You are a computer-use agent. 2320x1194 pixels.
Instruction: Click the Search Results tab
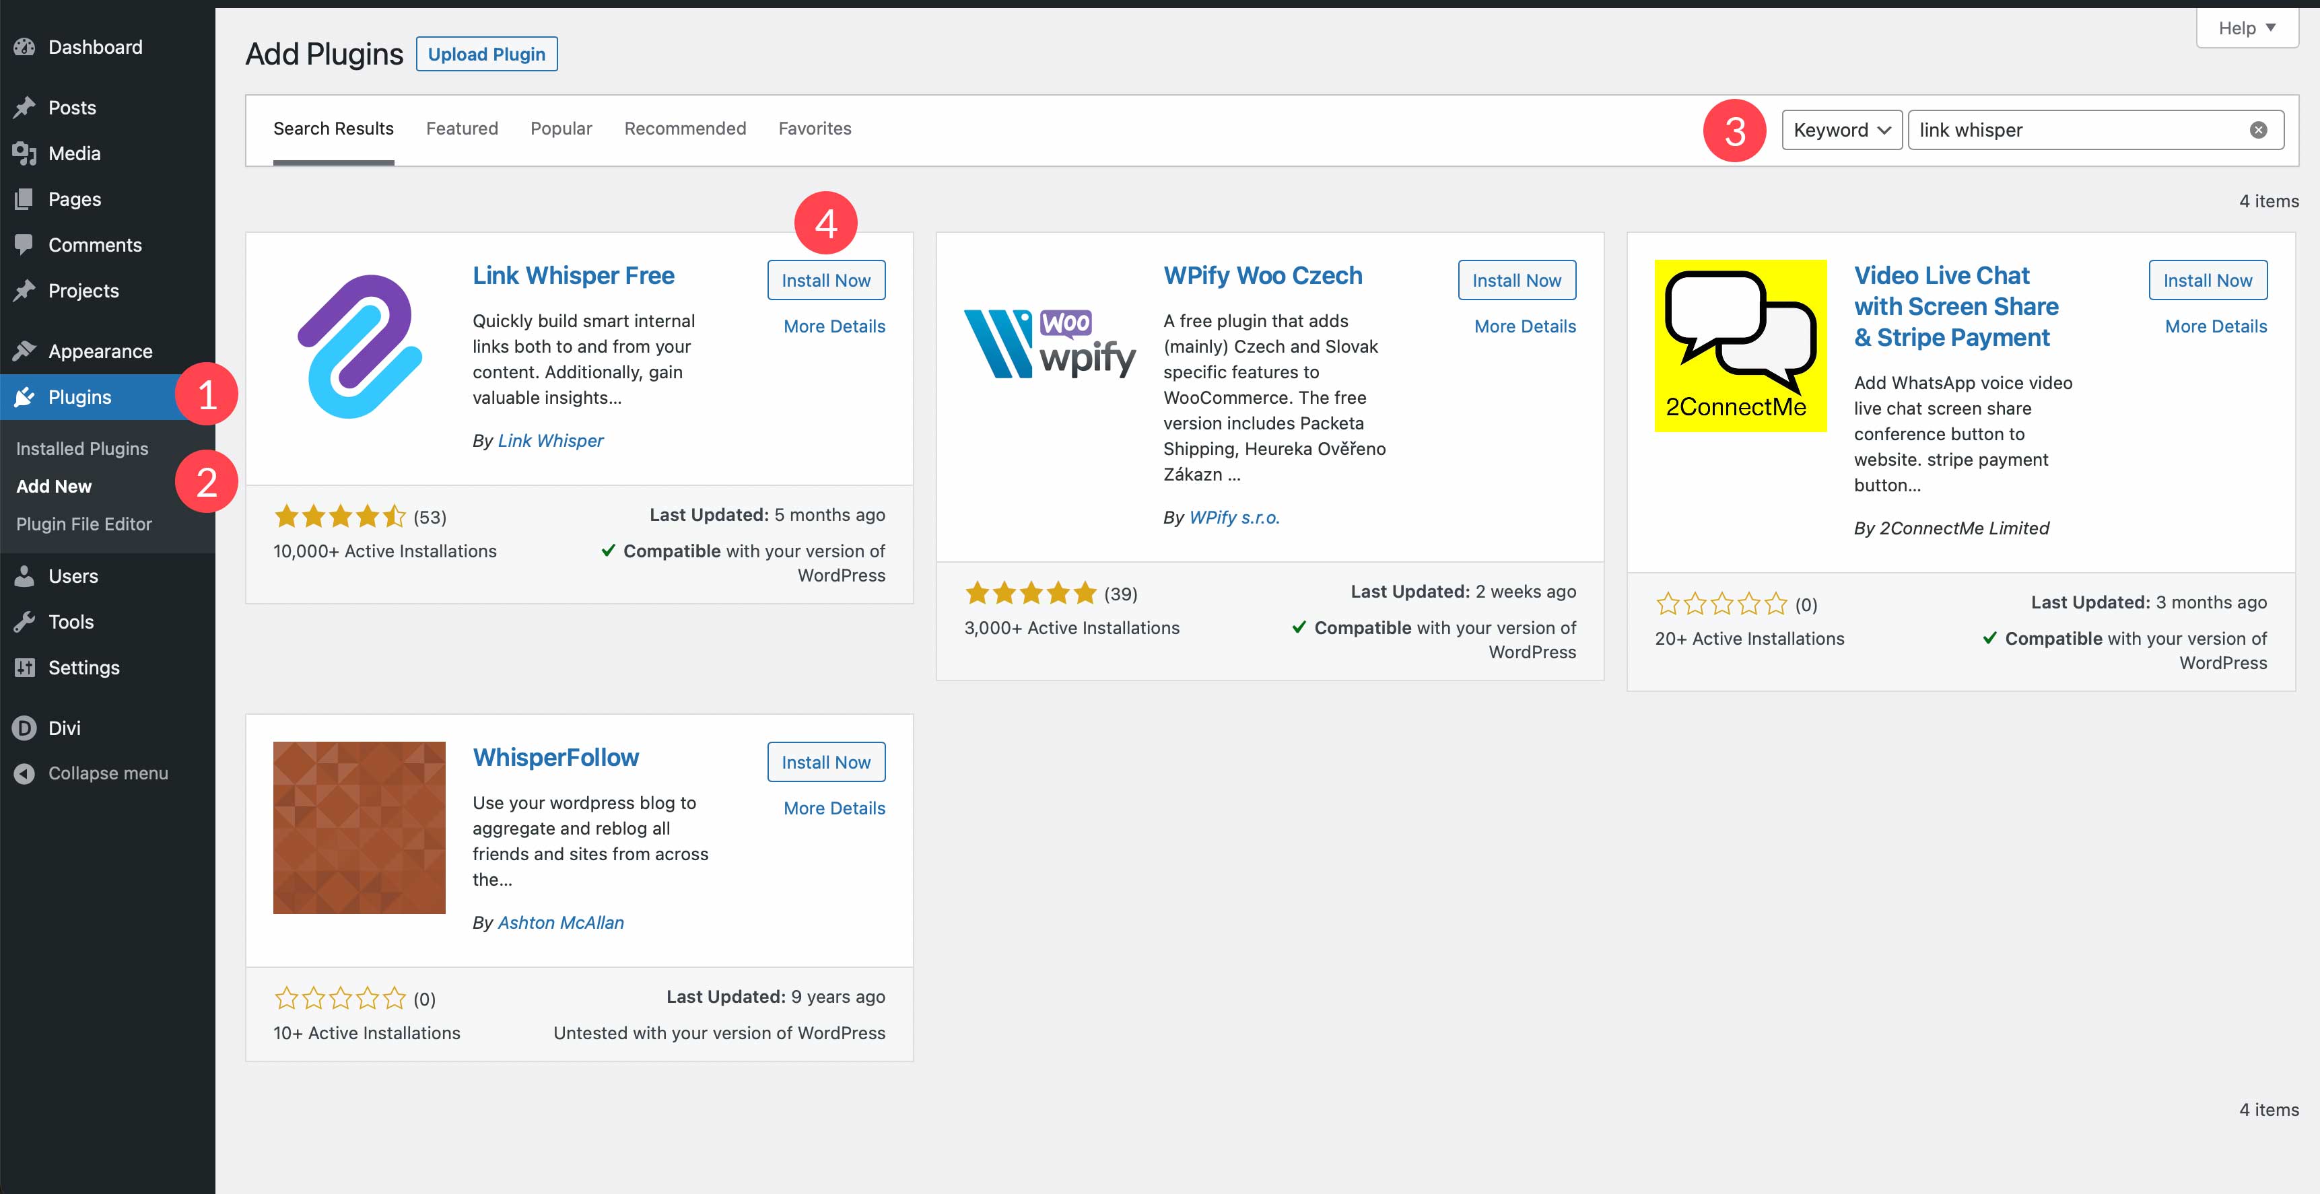click(332, 128)
